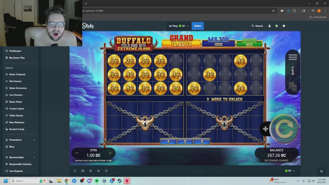Expand the In Play SC balance dropdown

point(179,26)
